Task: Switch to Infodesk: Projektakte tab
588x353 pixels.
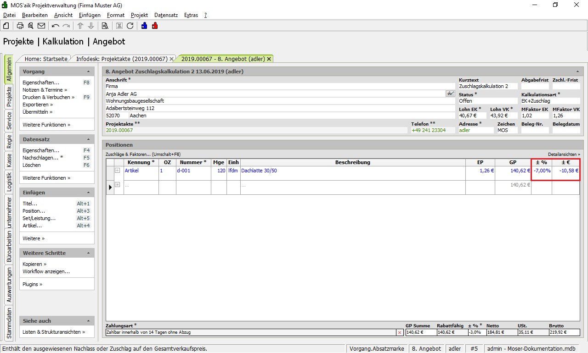Action: pos(121,59)
